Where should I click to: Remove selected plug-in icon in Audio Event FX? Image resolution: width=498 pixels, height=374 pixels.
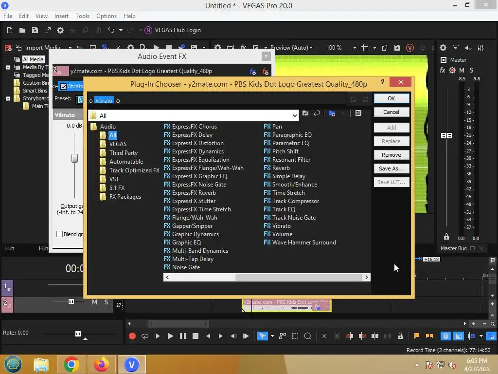click(265, 72)
